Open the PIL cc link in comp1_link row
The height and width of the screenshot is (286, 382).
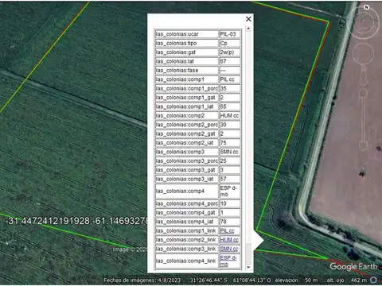click(x=227, y=230)
